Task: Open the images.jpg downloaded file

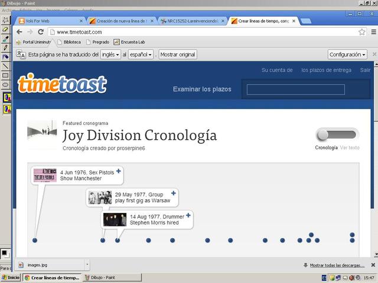Action: tap(51, 265)
